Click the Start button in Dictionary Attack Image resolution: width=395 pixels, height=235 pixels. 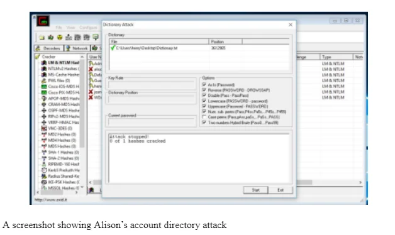(x=256, y=190)
